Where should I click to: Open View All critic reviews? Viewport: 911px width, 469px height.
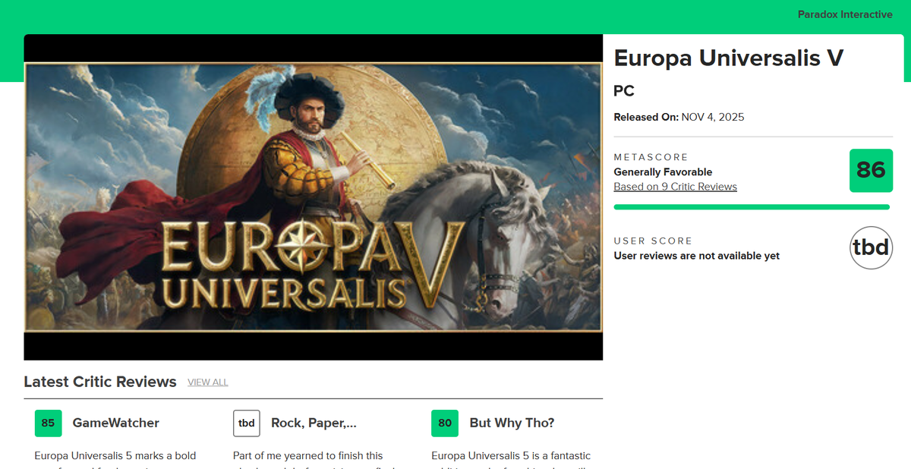coord(208,382)
